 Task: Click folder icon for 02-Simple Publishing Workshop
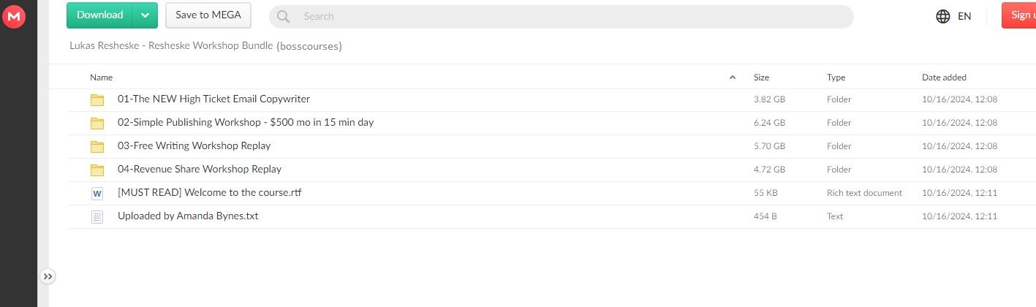(97, 123)
